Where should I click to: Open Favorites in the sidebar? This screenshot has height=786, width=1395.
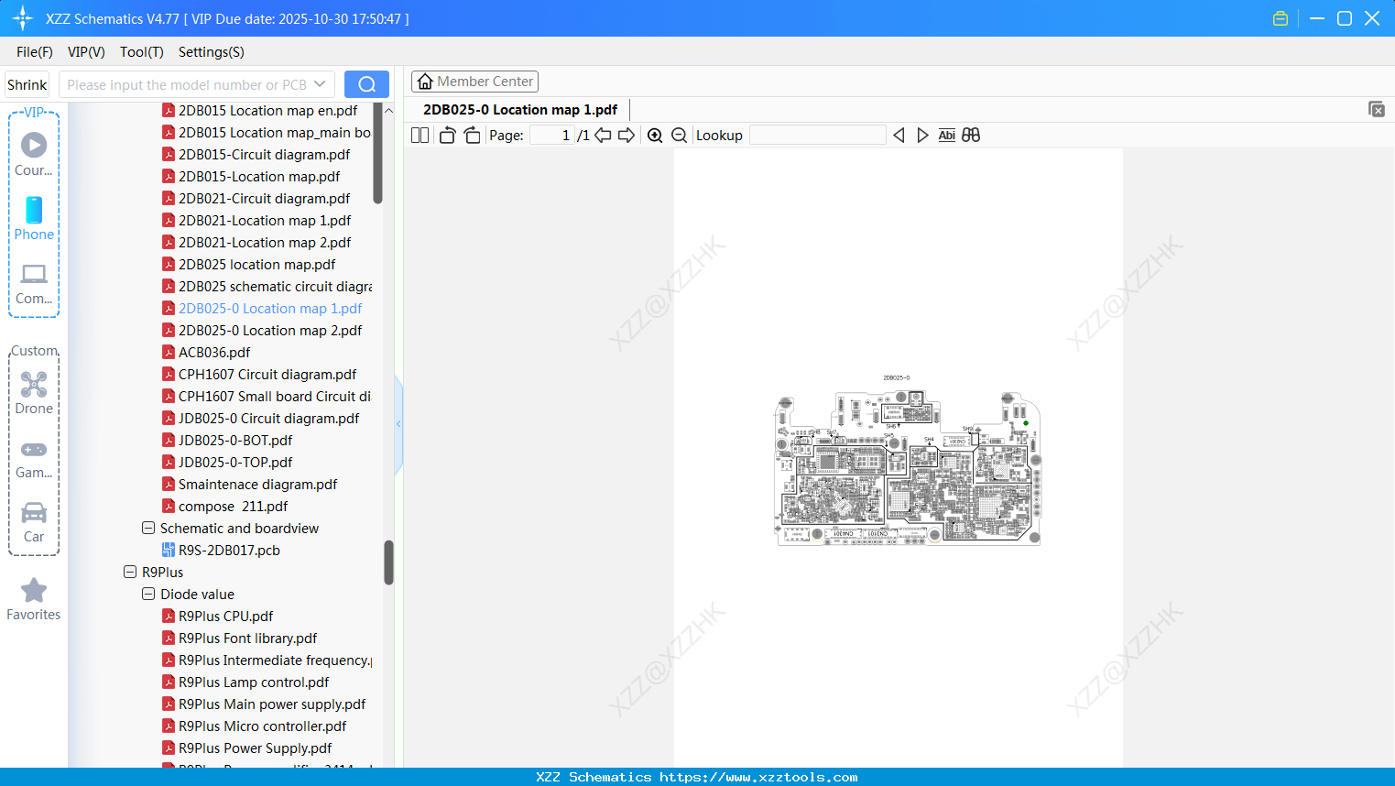(34, 599)
